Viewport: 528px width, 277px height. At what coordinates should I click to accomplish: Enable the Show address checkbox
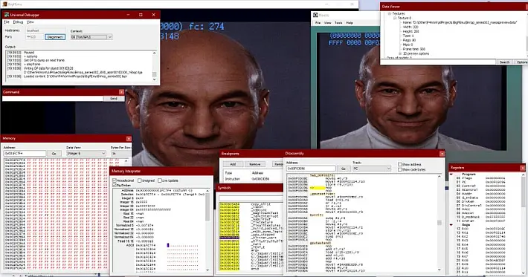tap(400, 164)
